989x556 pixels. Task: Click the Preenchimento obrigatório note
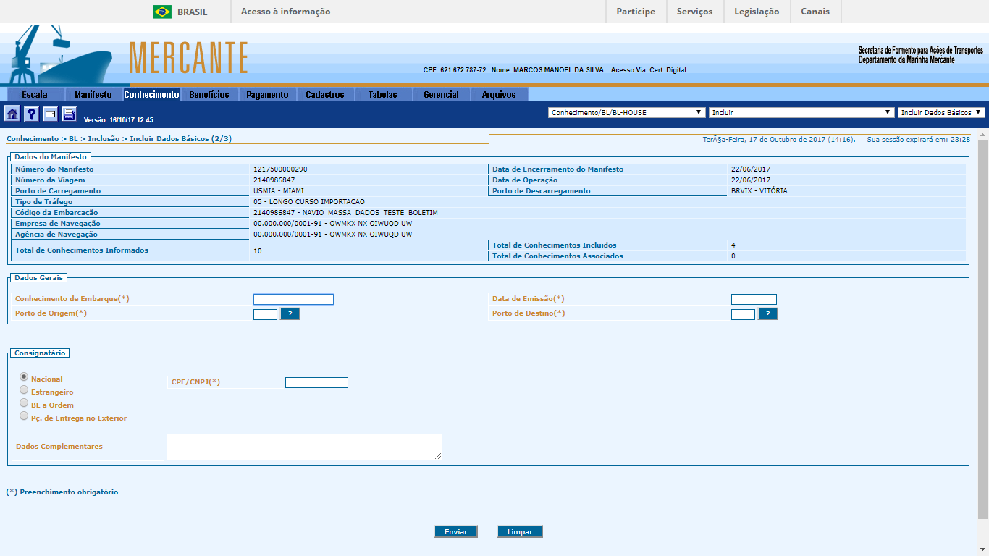(x=62, y=492)
